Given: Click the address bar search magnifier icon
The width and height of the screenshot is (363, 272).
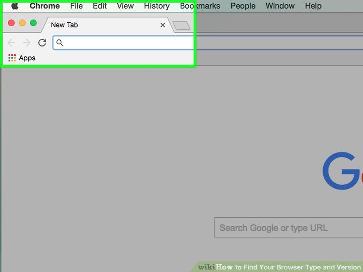Looking at the screenshot, I should point(60,43).
